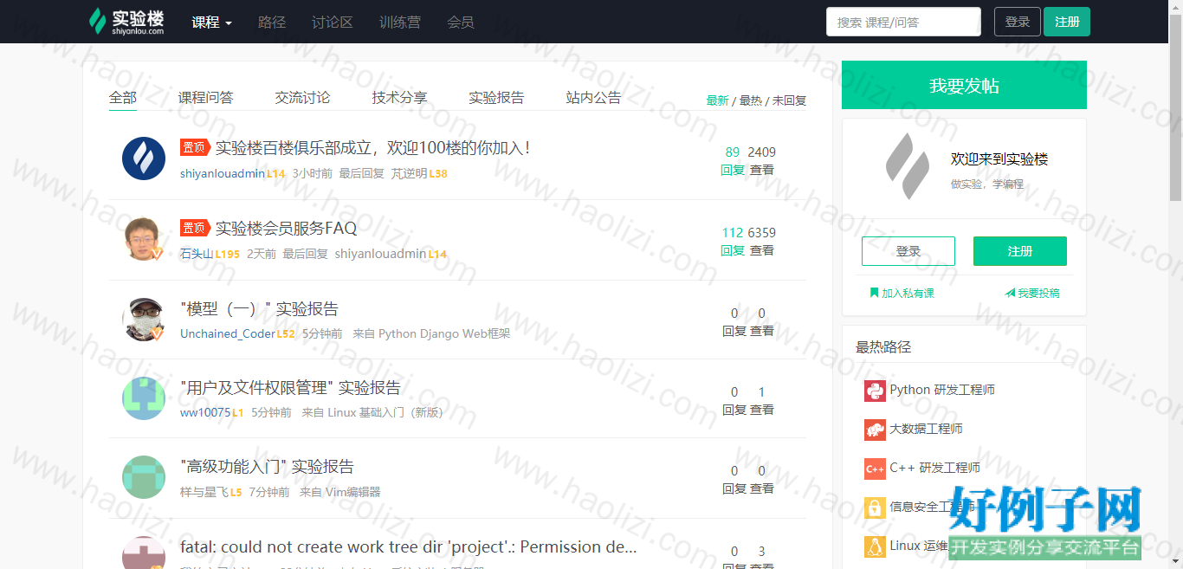Click the 112 回复 count on the FAQ post
The height and width of the screenshot is (569, 1183).
click(733, 241)
